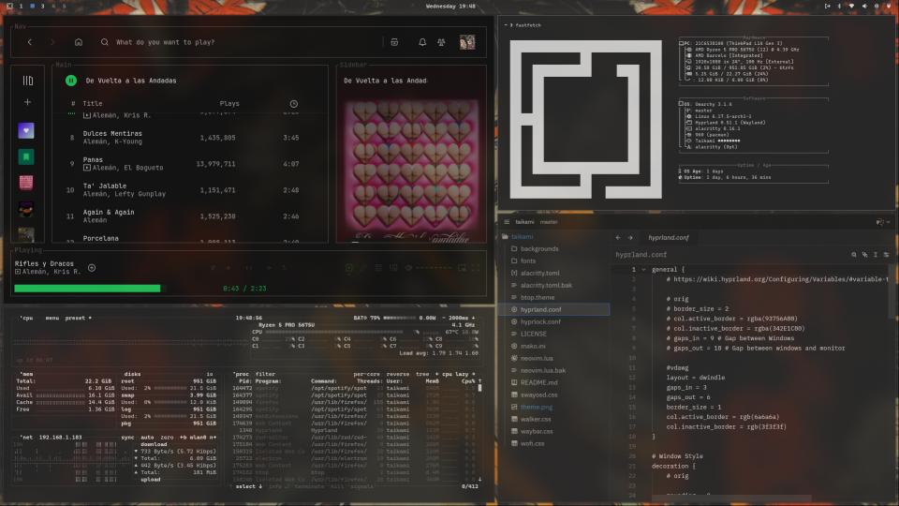Collapse the taikami project root folder
Image resolution: width=899 pixels, height=506 pixels.
click(522, 237)
